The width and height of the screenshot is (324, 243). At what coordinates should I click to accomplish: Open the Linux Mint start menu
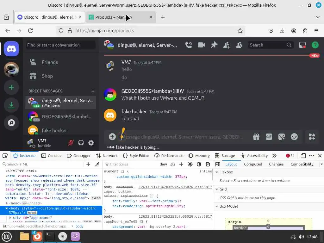point(7,236)
